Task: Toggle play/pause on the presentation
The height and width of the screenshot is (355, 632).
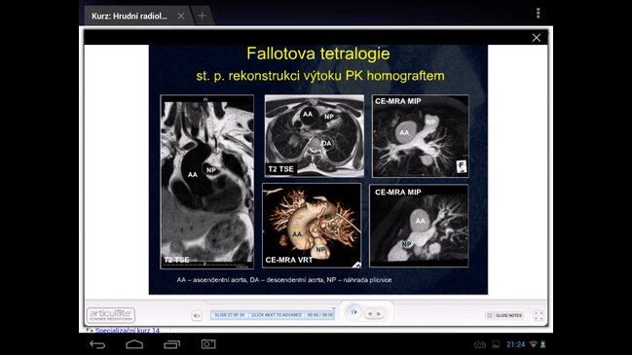Action: coord(353,312)
